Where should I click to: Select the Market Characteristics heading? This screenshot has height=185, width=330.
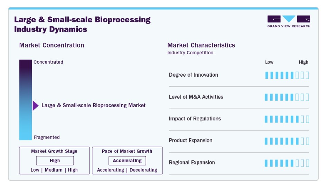[201, 45]
